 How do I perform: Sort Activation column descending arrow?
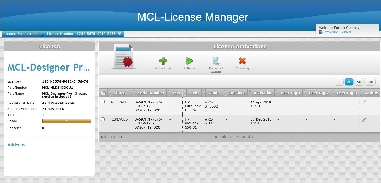click(x=250, y=95)
